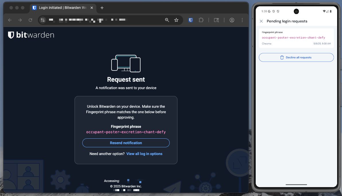
Task: Open the Chrome profile avatar icon
Action: point(232,20)
